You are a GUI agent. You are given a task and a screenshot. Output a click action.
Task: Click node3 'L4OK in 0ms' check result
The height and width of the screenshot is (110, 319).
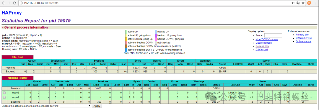235,97
